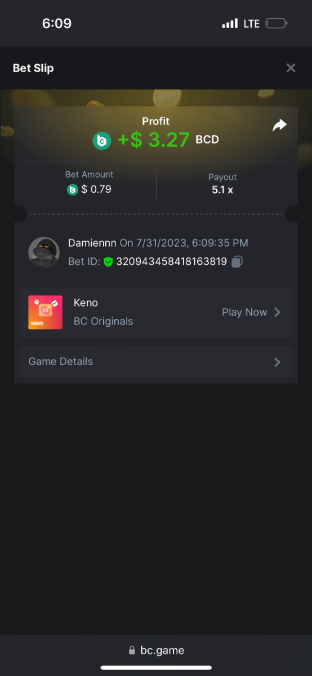Tap the BCD coin icon beside profit

pyautogui.click(x=102, y=141)
